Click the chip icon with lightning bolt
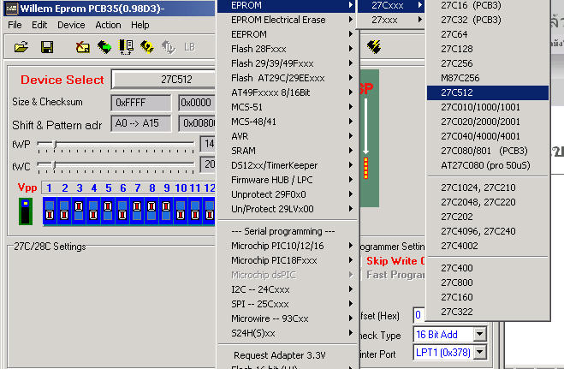Screen dimensions: 564x369 tap(374, 47)
